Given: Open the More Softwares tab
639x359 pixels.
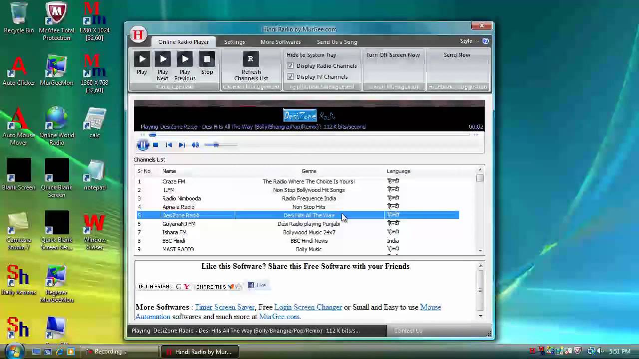Looking at the screenshot, I should tap(281, 42).
